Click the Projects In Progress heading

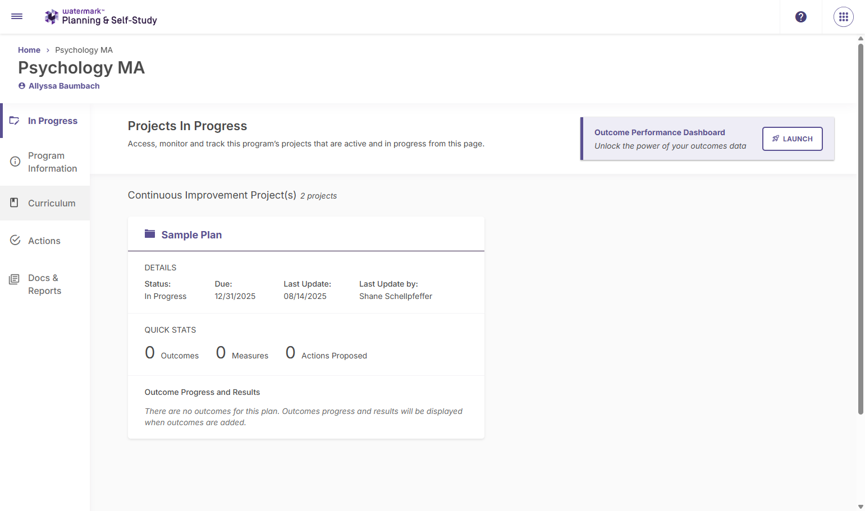tap(187, 126)
